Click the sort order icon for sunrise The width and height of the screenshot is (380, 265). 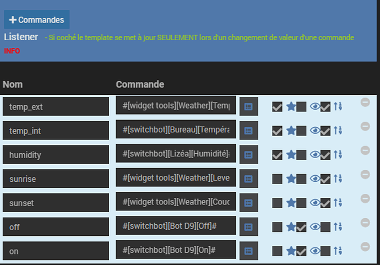[338, 179]
